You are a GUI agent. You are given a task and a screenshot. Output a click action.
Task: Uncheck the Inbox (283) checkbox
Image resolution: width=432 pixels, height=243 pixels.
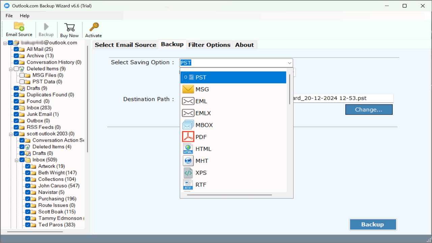16,108
